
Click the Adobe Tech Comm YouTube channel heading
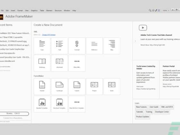[156, 35]
